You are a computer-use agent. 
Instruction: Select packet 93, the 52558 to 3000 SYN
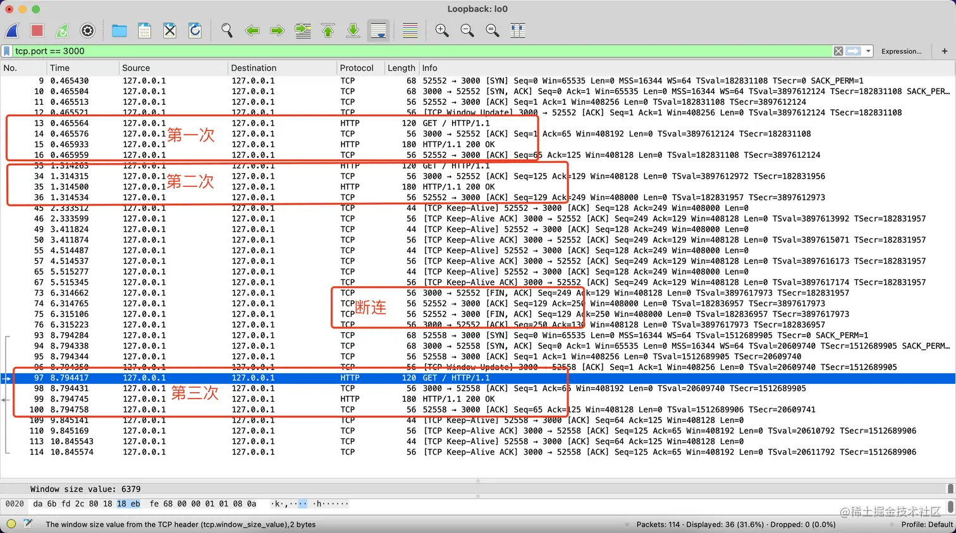477,335
